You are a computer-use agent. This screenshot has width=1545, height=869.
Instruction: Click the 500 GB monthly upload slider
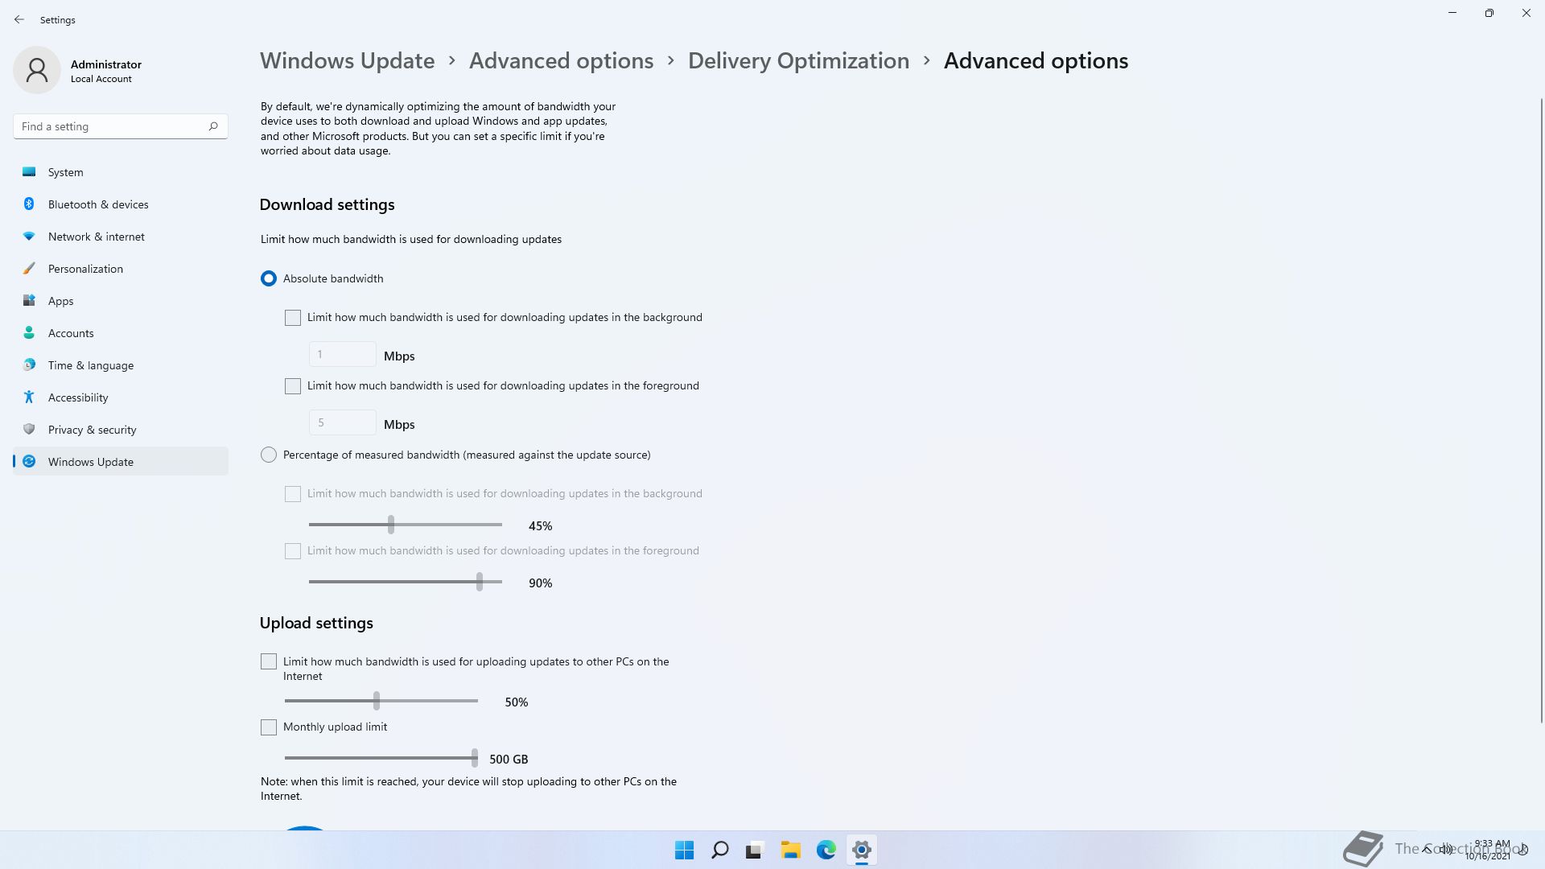pyautogui.click(x=381, y=758)
